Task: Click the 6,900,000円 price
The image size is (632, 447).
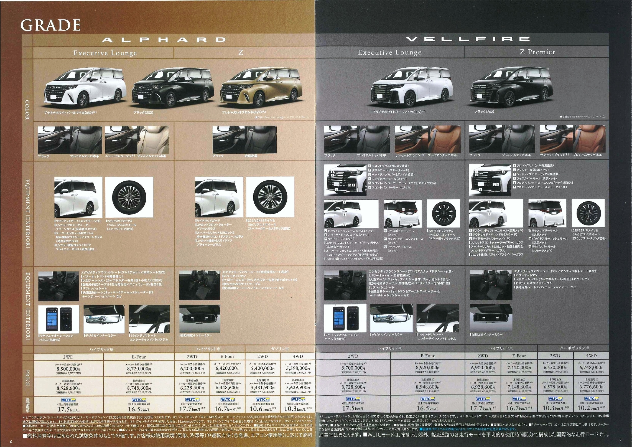Action: (483, 368)
